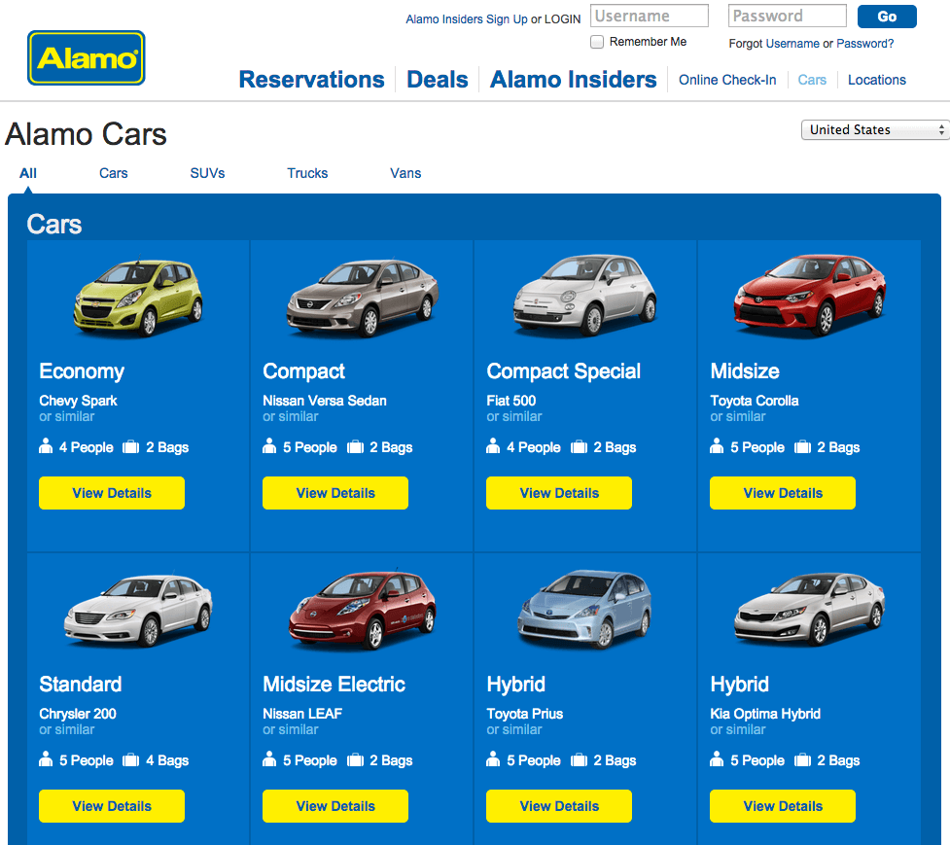Toggle the Remember Me checkbox
Image resolution: width=950 pixels, height=845 pixels.
597,42
